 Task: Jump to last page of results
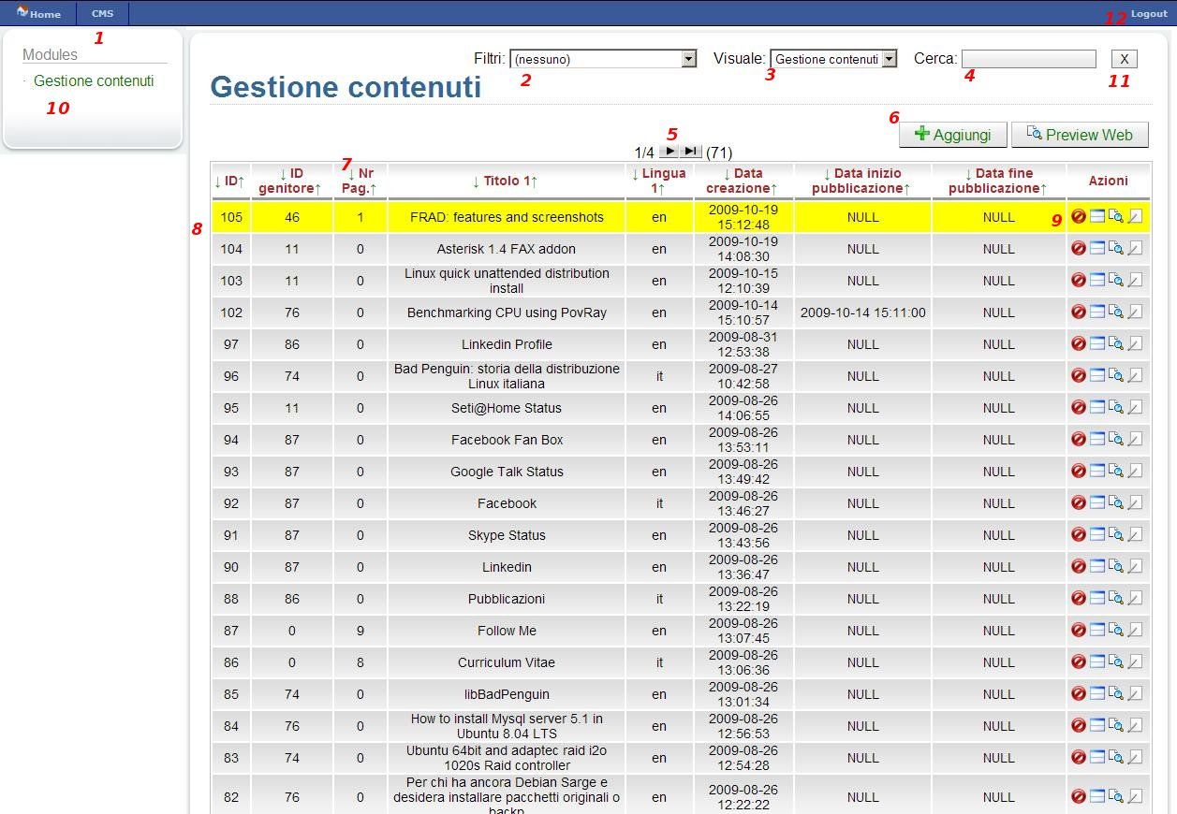coord(691,152)
